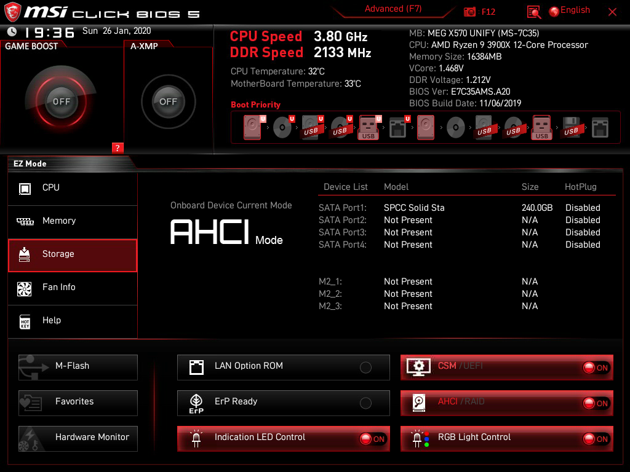Close the BIOS with the red X

coord(612,12)
